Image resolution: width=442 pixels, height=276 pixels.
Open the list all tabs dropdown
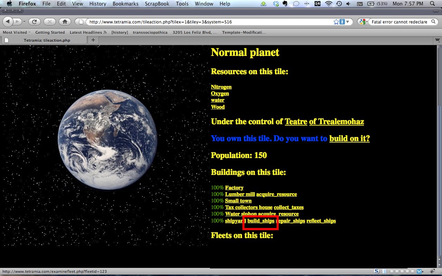437,40
